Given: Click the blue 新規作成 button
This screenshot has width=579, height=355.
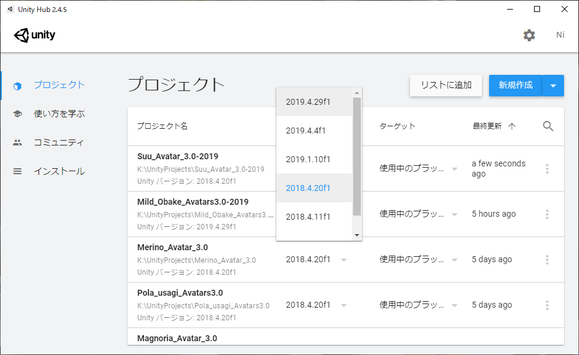Looking at the screenshot, I should click(515, 86).
